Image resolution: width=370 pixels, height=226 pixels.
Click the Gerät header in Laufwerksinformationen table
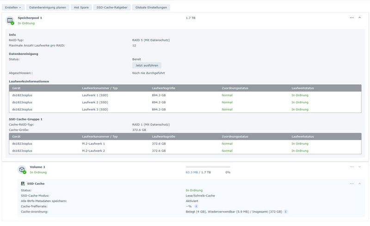[x=16, y=88]
